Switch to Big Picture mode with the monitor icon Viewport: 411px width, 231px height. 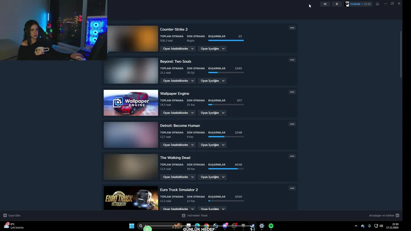(377, 4)
